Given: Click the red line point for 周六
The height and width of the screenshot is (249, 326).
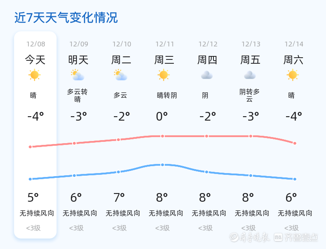Looking at the screenshot, I should [295, 143].
